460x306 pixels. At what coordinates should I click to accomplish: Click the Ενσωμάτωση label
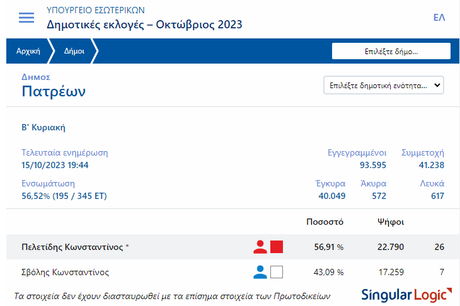(48, 183)
